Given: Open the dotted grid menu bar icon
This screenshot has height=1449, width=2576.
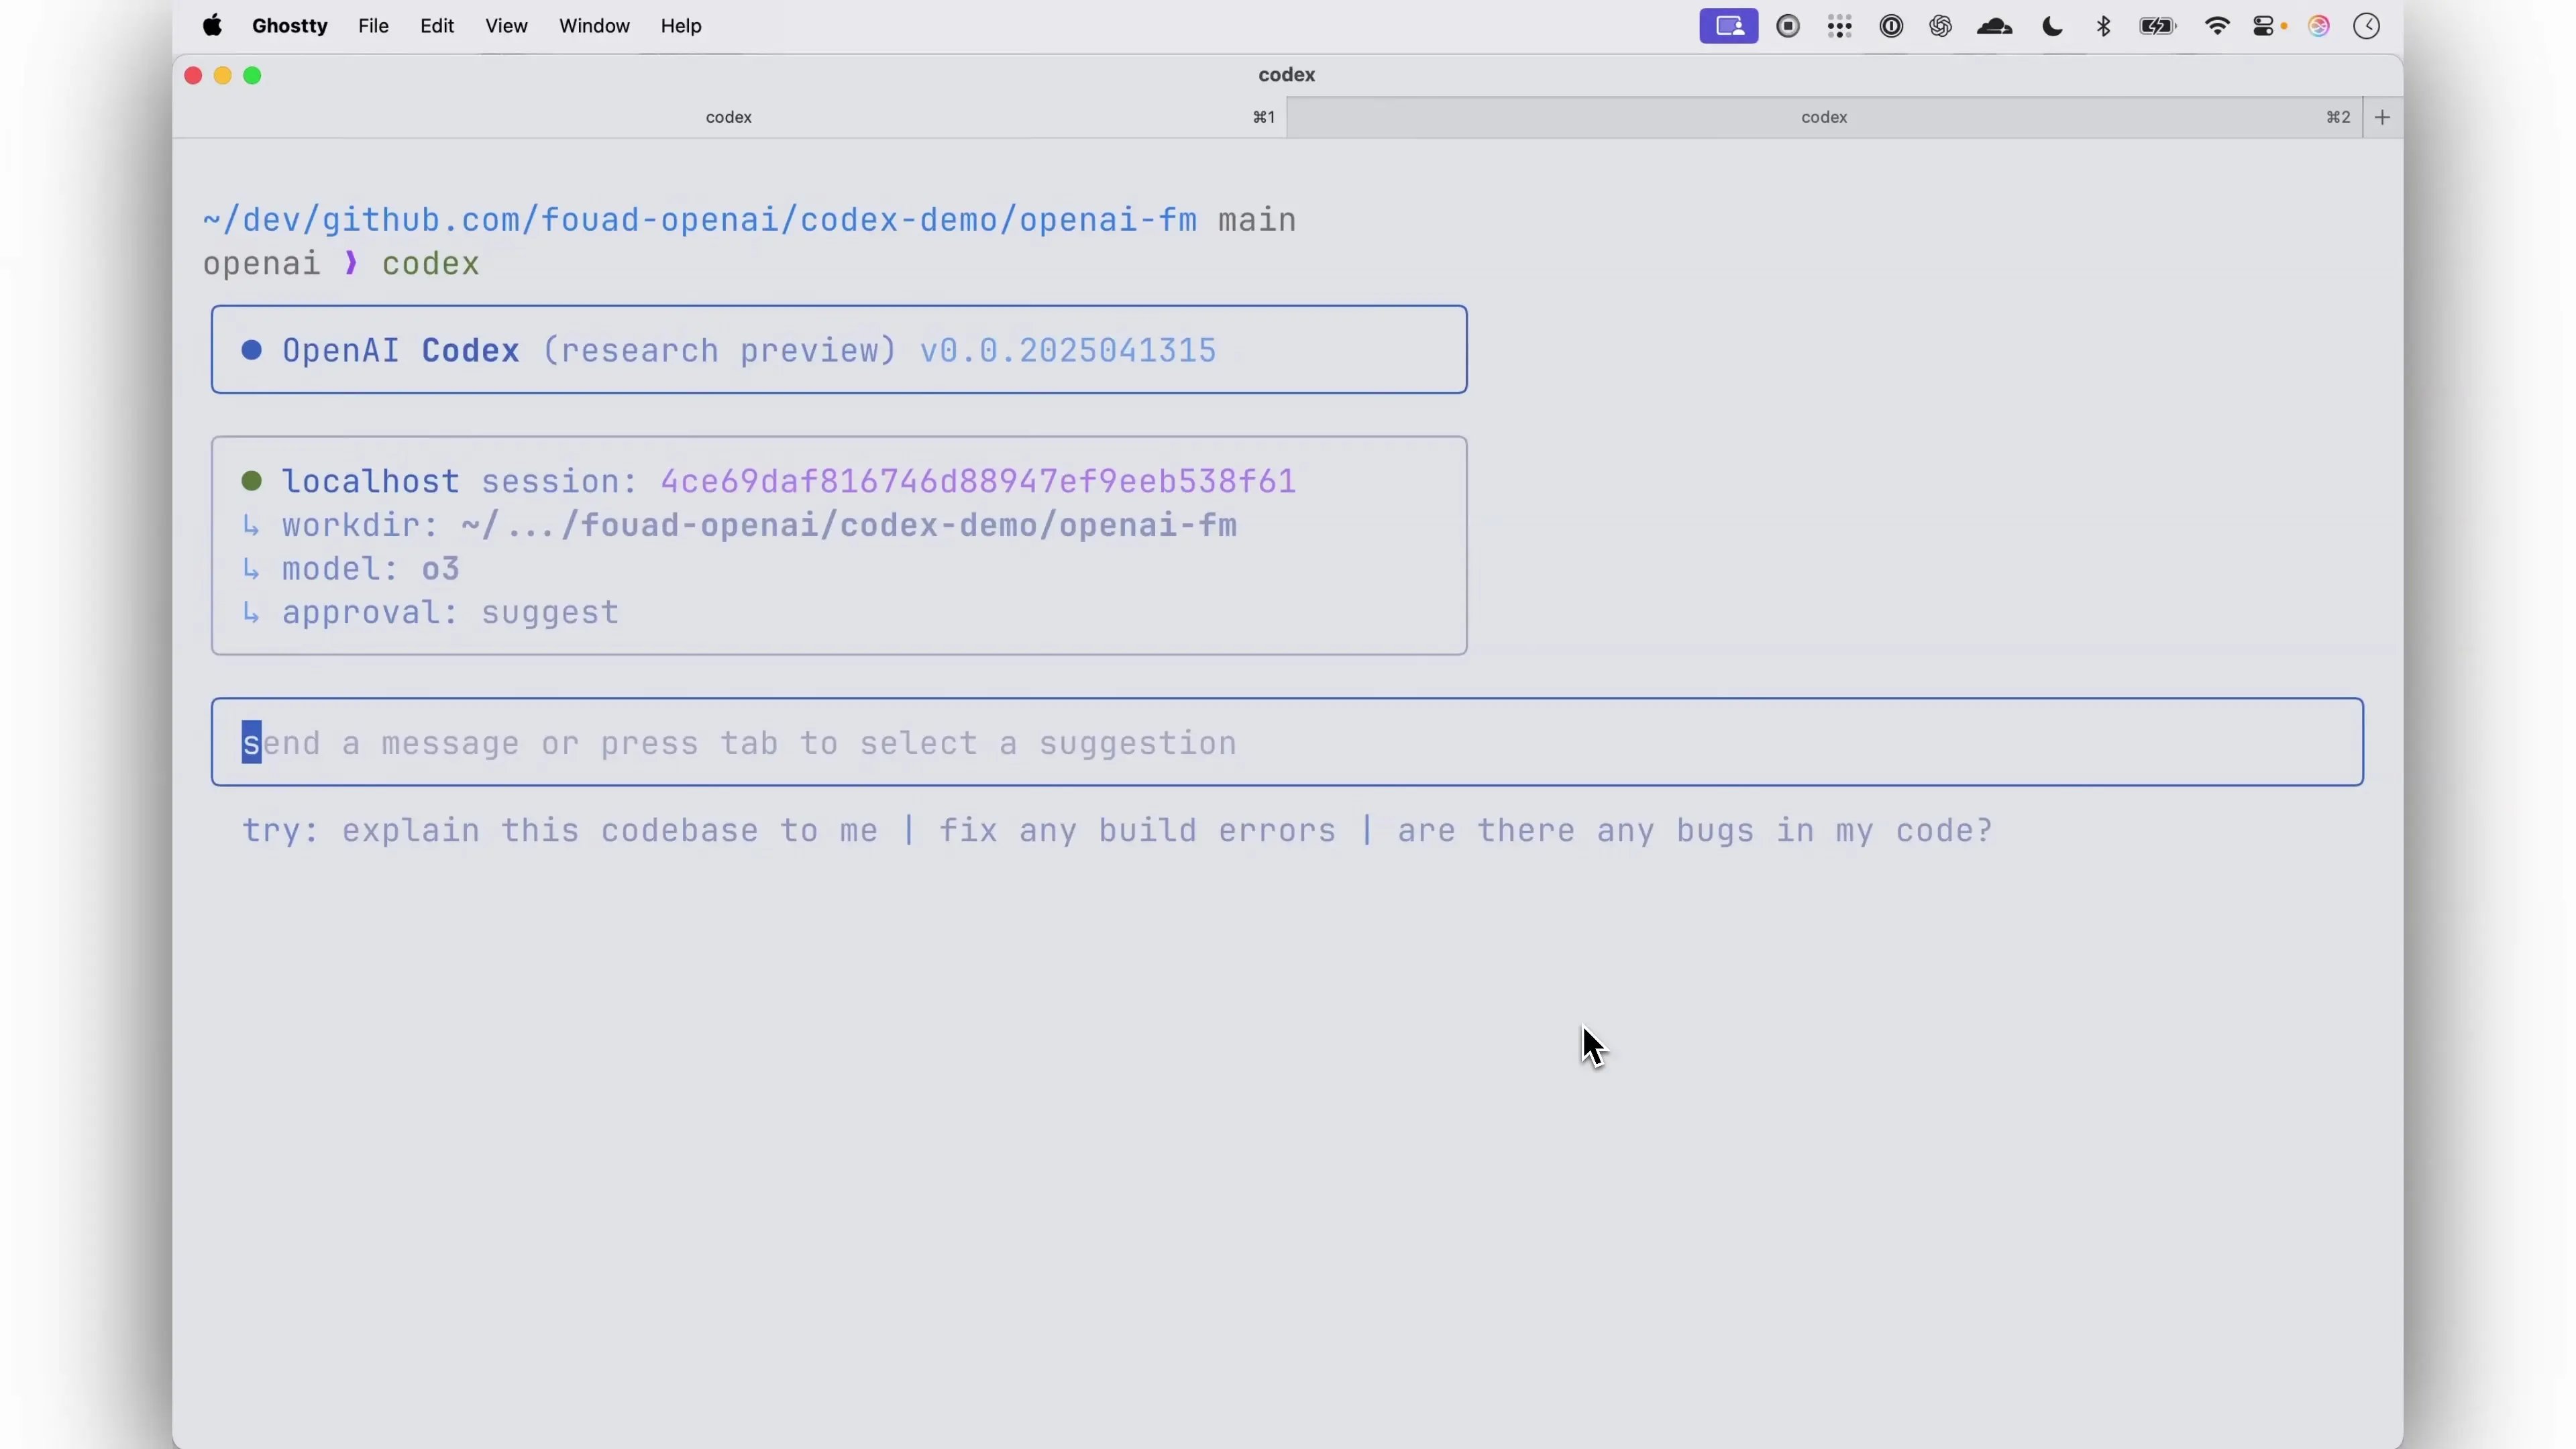Looking at the screenshot, I should pos(1840,26).
